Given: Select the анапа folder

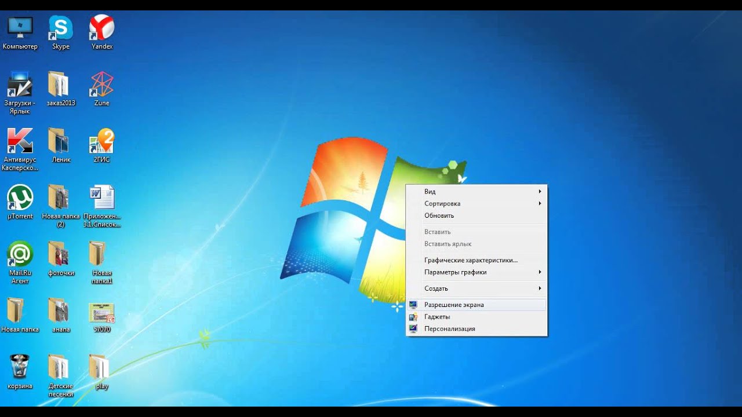Looking at the screenshot, I should click(61, 316).
